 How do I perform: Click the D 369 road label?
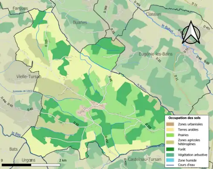(x=105, y=9)
